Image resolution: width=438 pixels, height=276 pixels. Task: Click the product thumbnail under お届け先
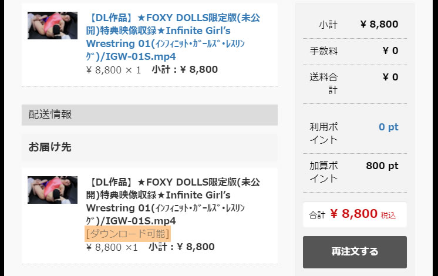point(52,190)
